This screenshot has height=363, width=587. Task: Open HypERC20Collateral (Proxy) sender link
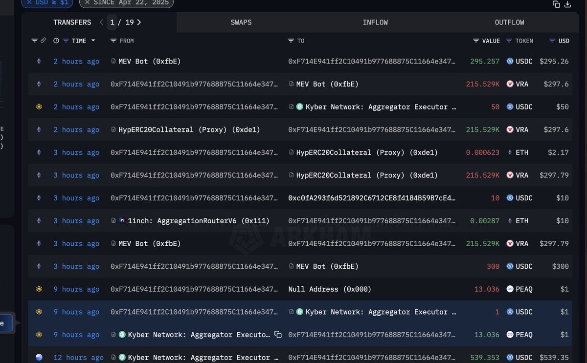point(189,129)
